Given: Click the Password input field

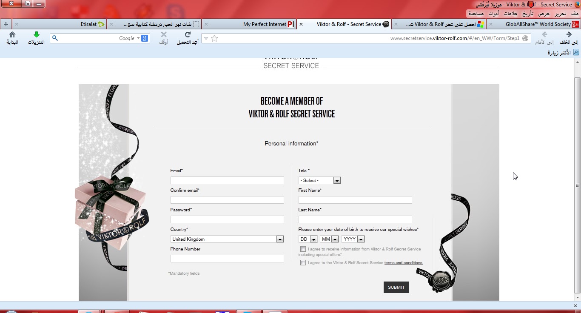Looking at the screenshot, I should [x=227, y=219].
